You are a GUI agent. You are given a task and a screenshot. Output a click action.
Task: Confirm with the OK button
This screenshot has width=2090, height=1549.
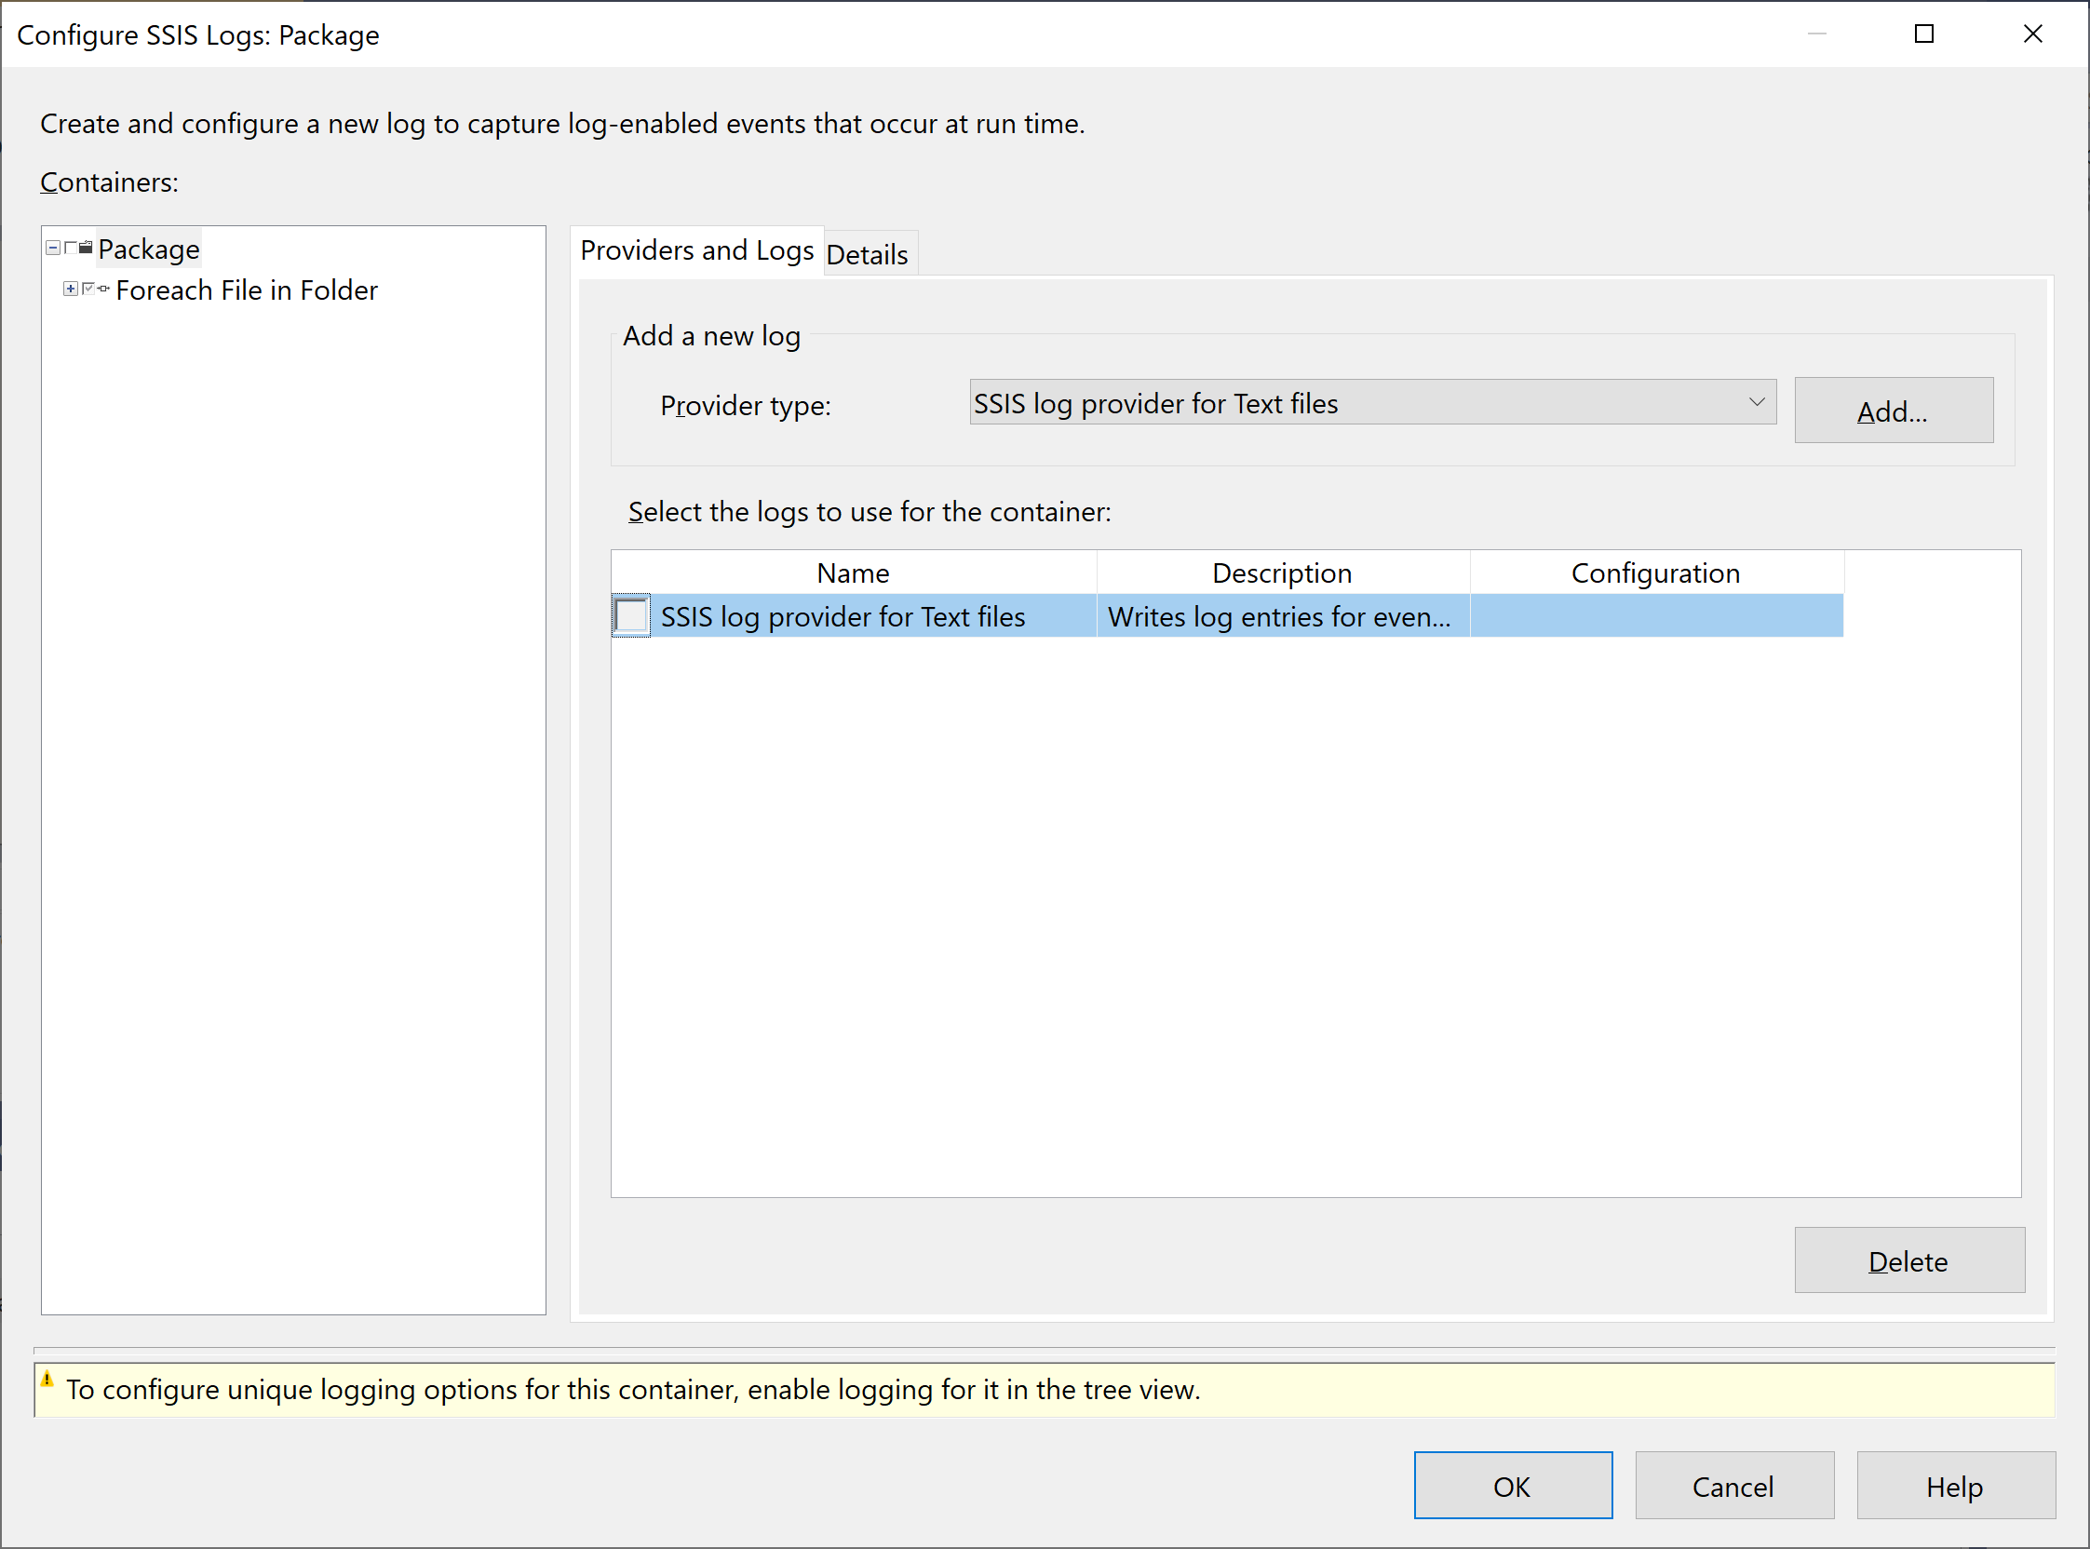1512,1487
